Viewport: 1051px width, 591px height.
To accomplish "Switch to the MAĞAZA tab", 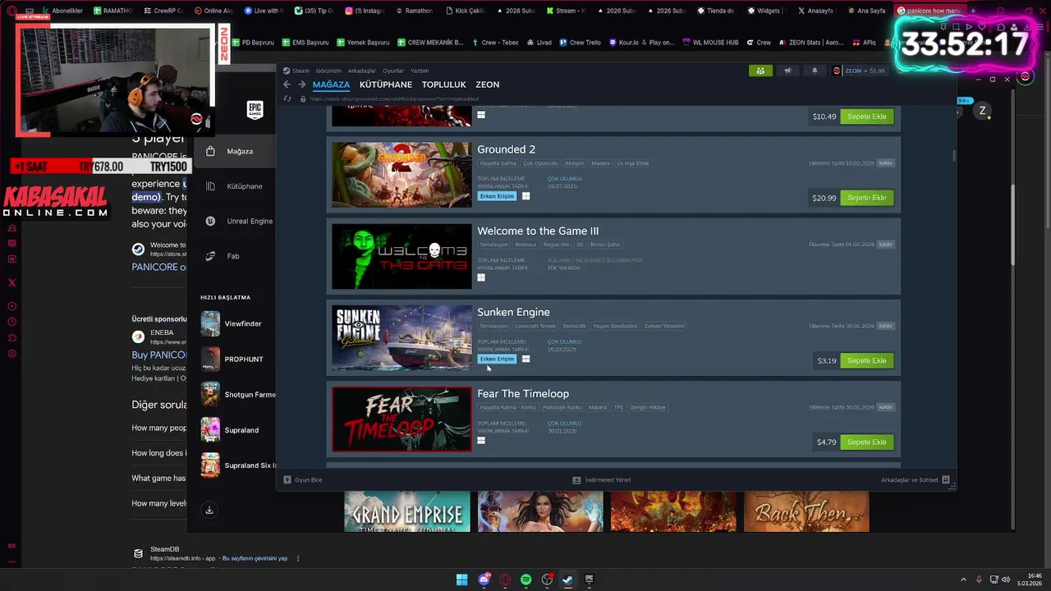I will [331, 85].
